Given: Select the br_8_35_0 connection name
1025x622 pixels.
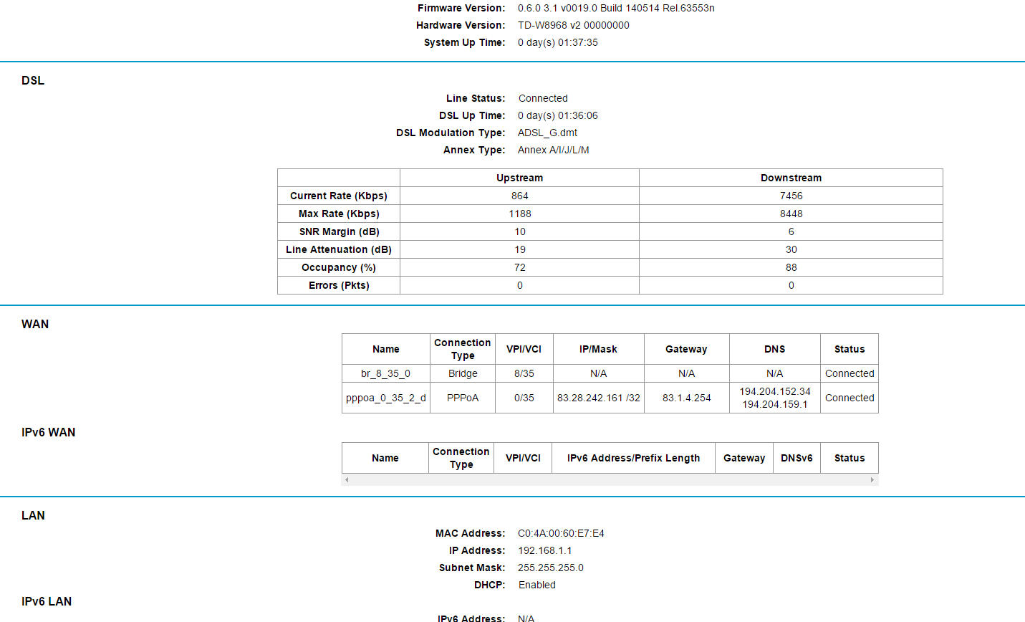Looking at the screenshot, I should (385, 373).
